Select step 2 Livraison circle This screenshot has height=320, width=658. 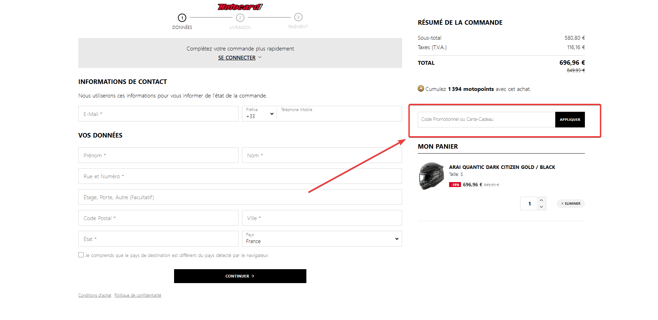pos(240,18)
